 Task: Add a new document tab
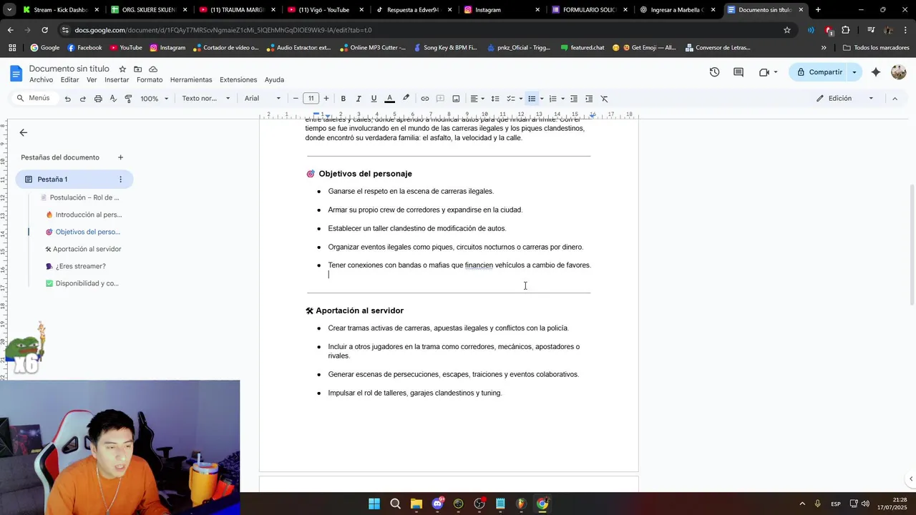point(120,157)
